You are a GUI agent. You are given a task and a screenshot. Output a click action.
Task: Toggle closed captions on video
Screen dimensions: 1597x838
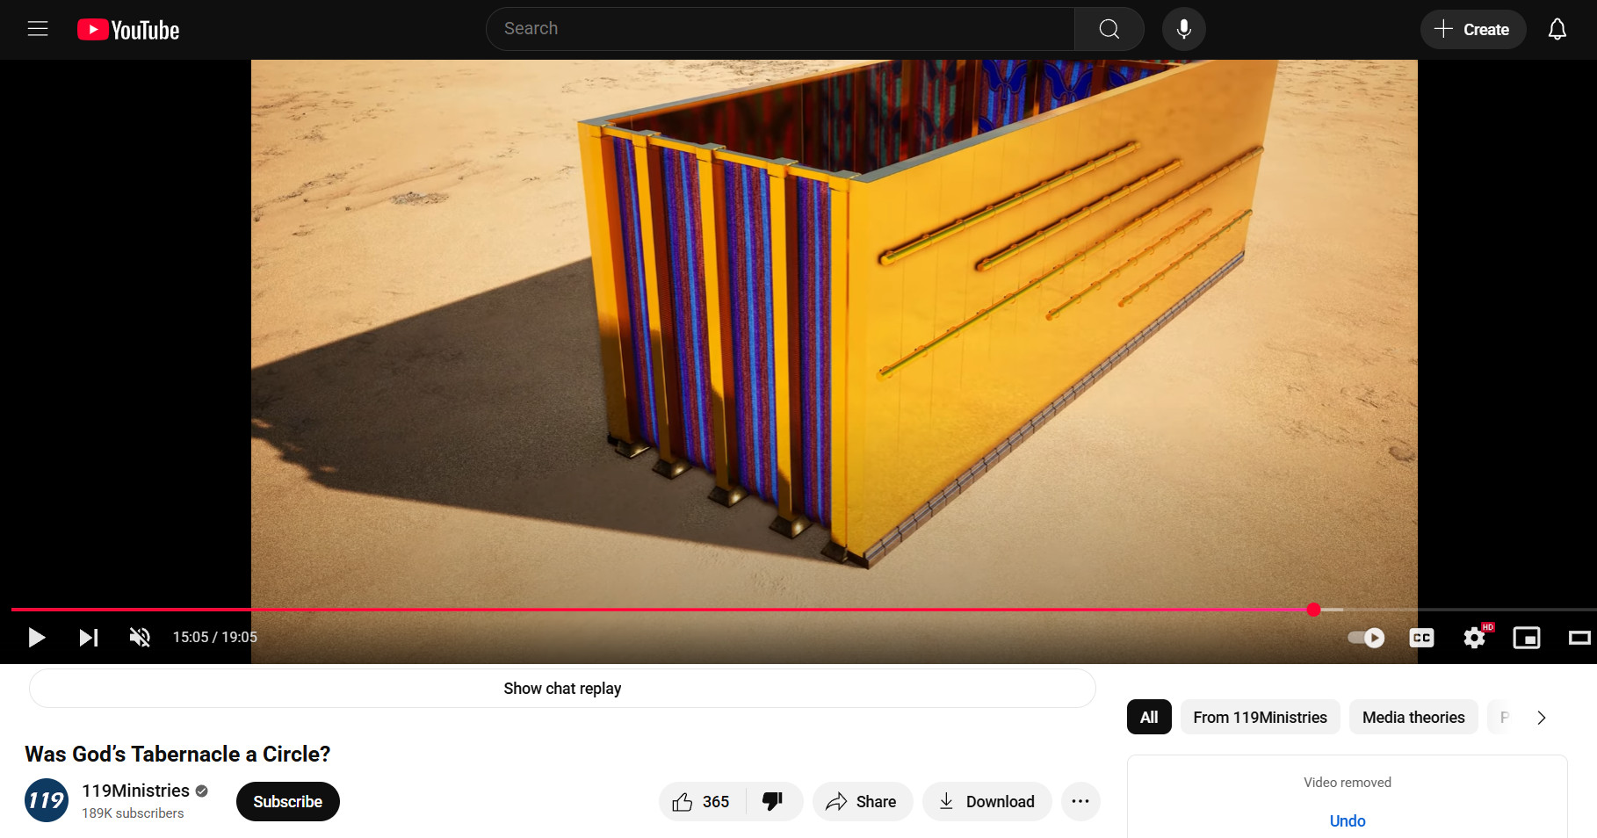point(1421,638)
